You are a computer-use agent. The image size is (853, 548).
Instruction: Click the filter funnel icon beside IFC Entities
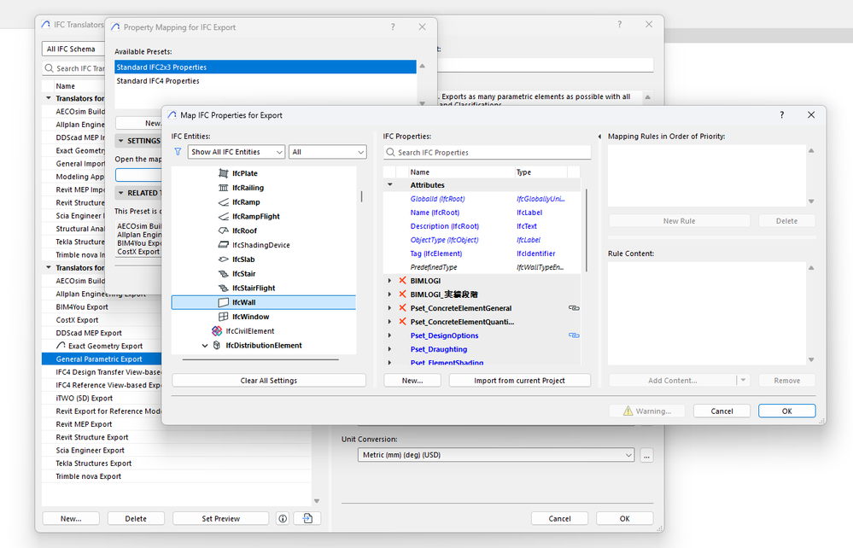[x=178, y=152]
